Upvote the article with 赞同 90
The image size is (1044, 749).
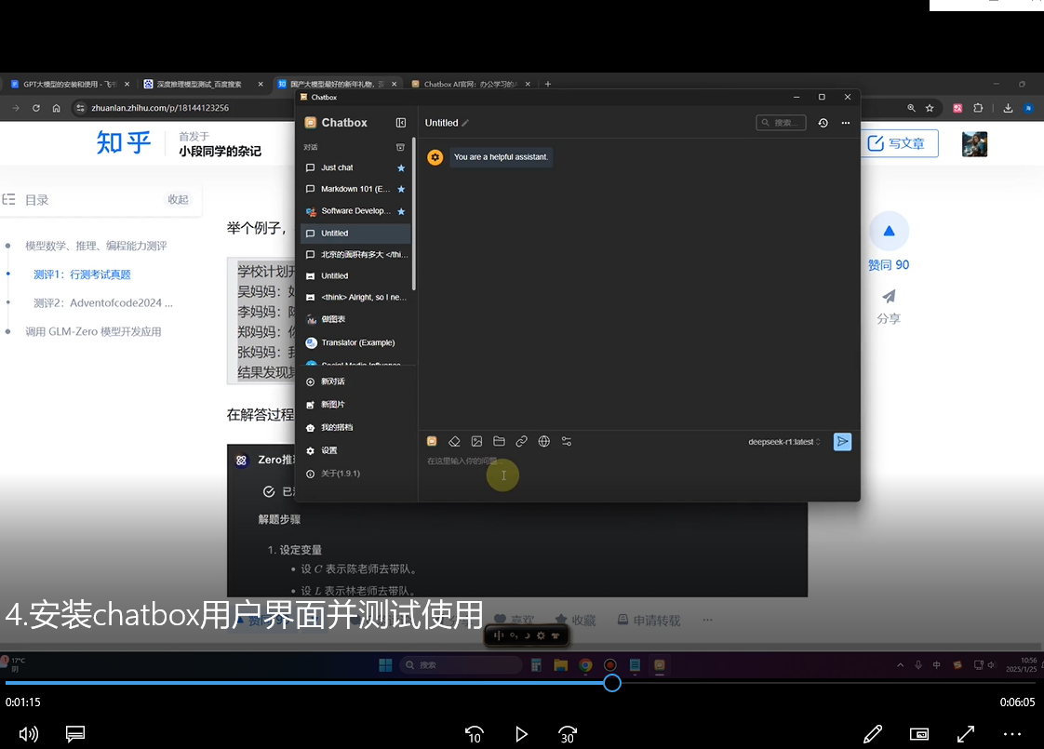pos(889,242)
